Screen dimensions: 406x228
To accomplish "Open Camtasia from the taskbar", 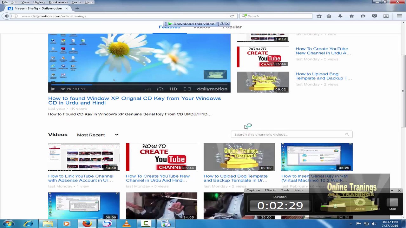I will coord(146,224).
